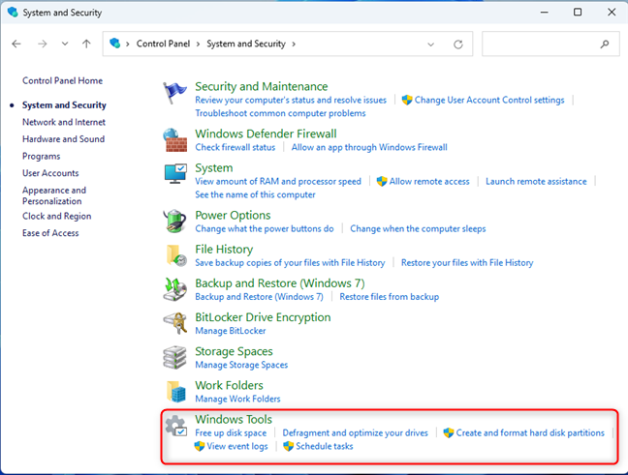Click the Storage Spaces drives icon

pyautogui.click(x=175, y=358)
